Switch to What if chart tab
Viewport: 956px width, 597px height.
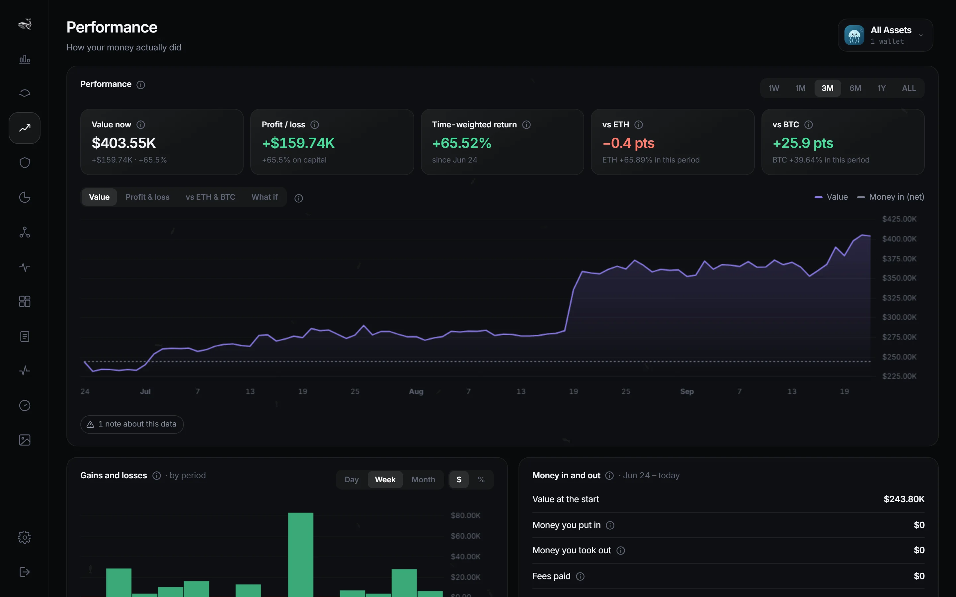(x=264, y=197)
